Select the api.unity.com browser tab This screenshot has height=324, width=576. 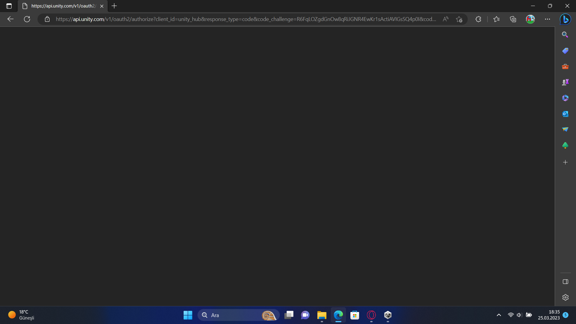click(x=63, y=6)
